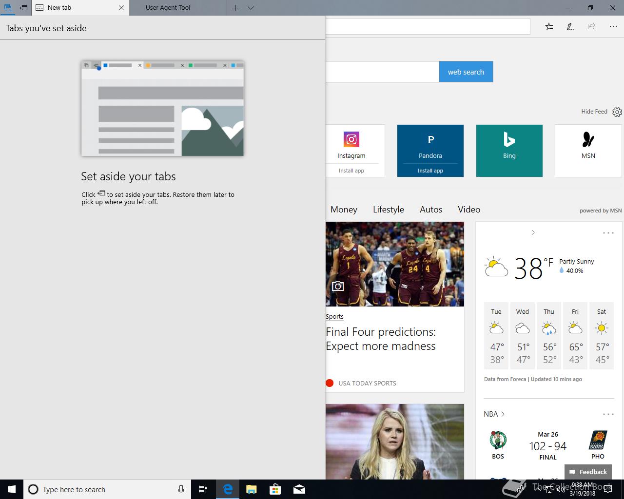Open the Windows Start menu
This screenshot has width=624, height=499.
(12, 489)
